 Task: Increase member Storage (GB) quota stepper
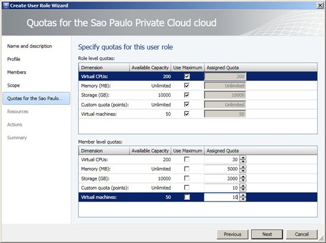(243, 176)
